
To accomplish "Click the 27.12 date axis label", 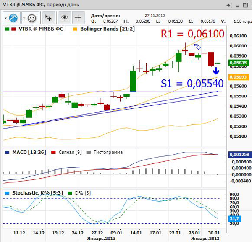I will (97, 233).
